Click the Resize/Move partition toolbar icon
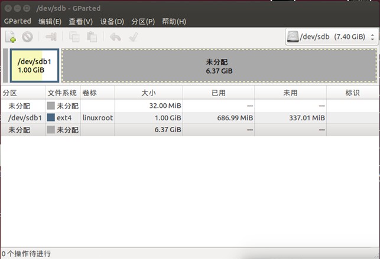 (x=51, y=37)
